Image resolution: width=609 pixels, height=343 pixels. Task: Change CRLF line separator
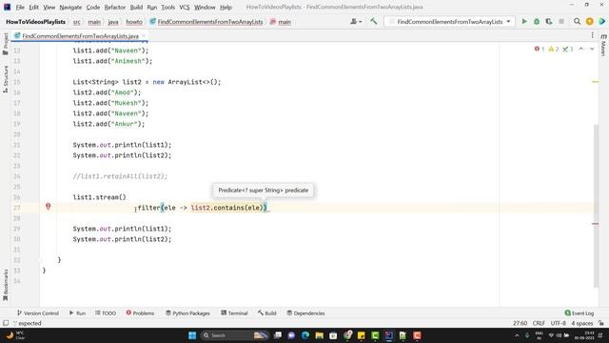click(x=539, y=323)
